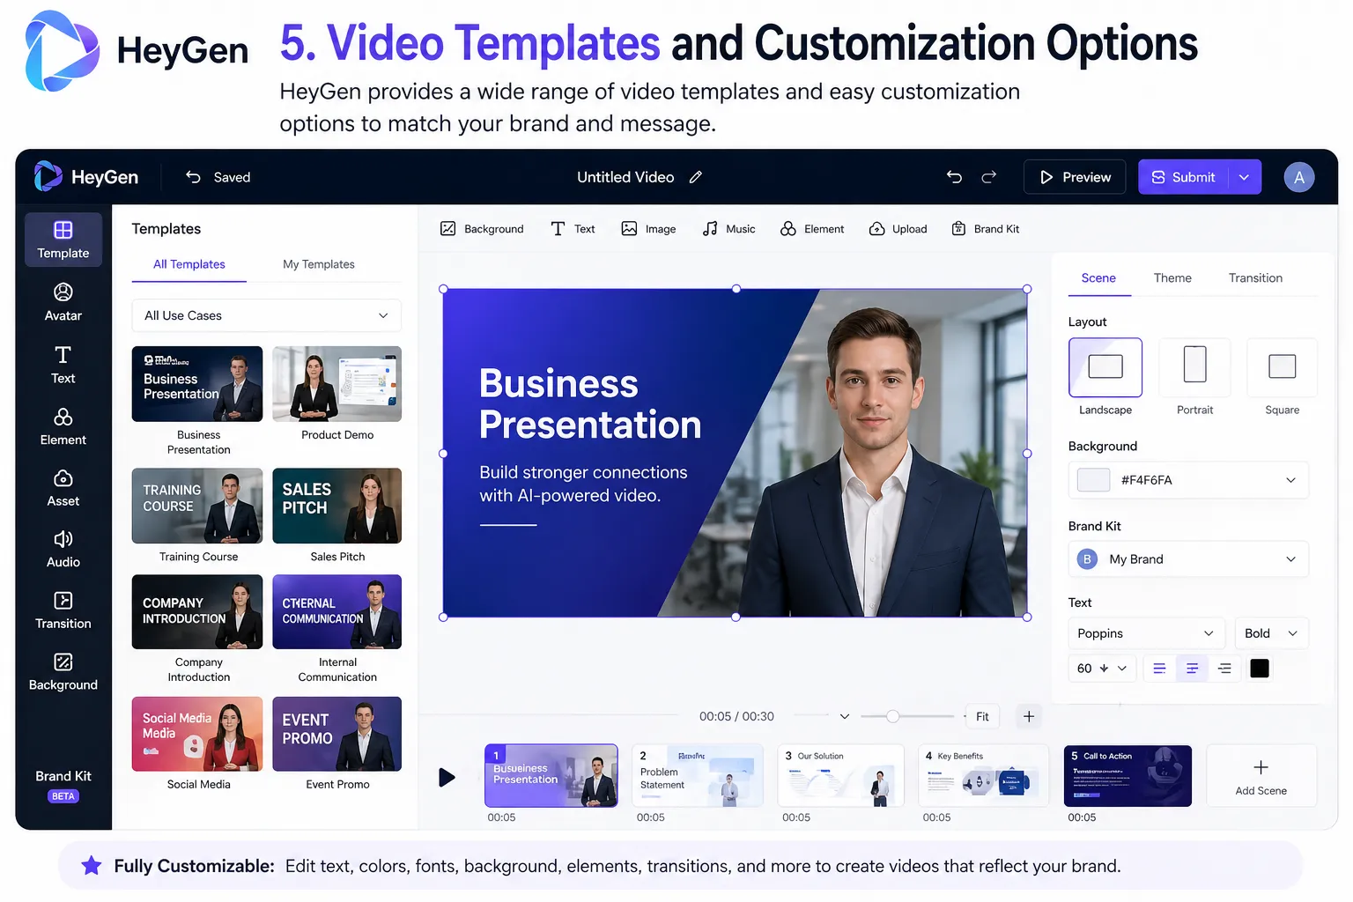Screen dimensions: 1353x902
Task: Select scene 2 Problem Statement in timeline
Action: [698, 775]
